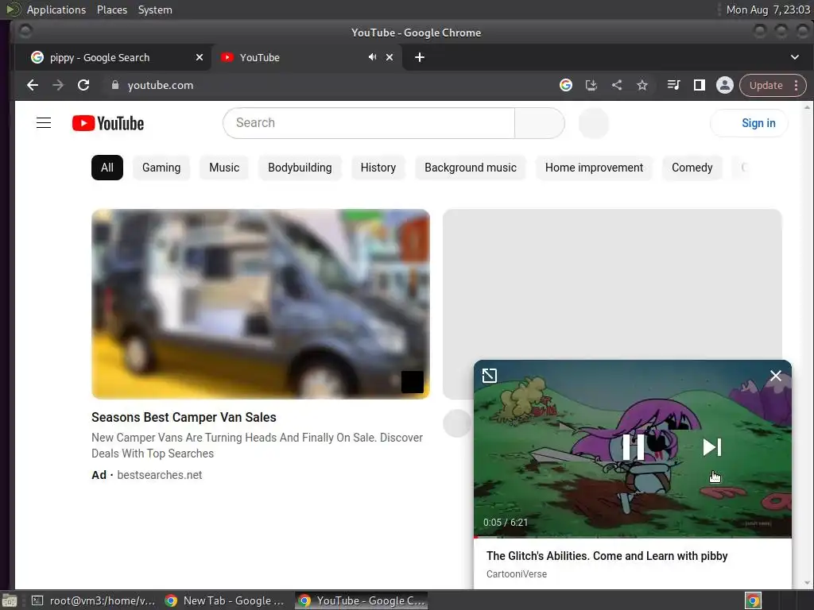This screenshot has width=814, height=610.
Task: Open the bestsearches.net ad link
Action: click(159, 475)
